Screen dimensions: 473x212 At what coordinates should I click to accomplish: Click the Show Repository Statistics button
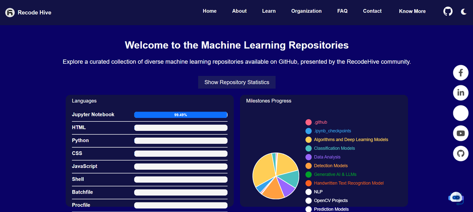[237, 82]
